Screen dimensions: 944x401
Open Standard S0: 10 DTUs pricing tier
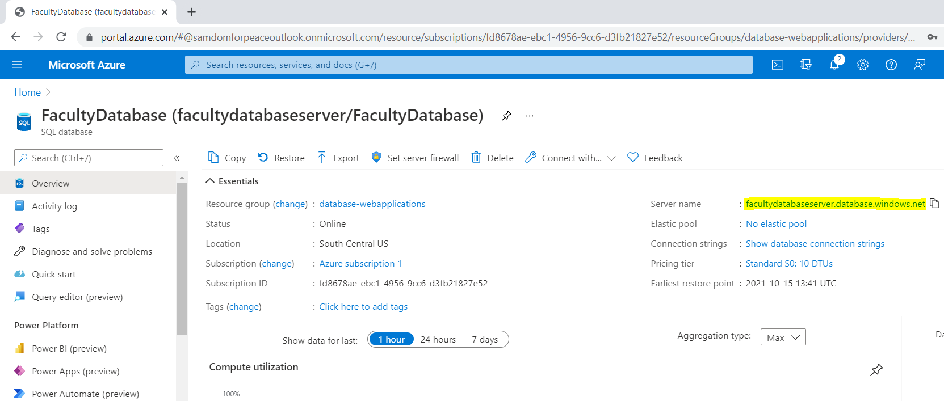coord(789,263)
